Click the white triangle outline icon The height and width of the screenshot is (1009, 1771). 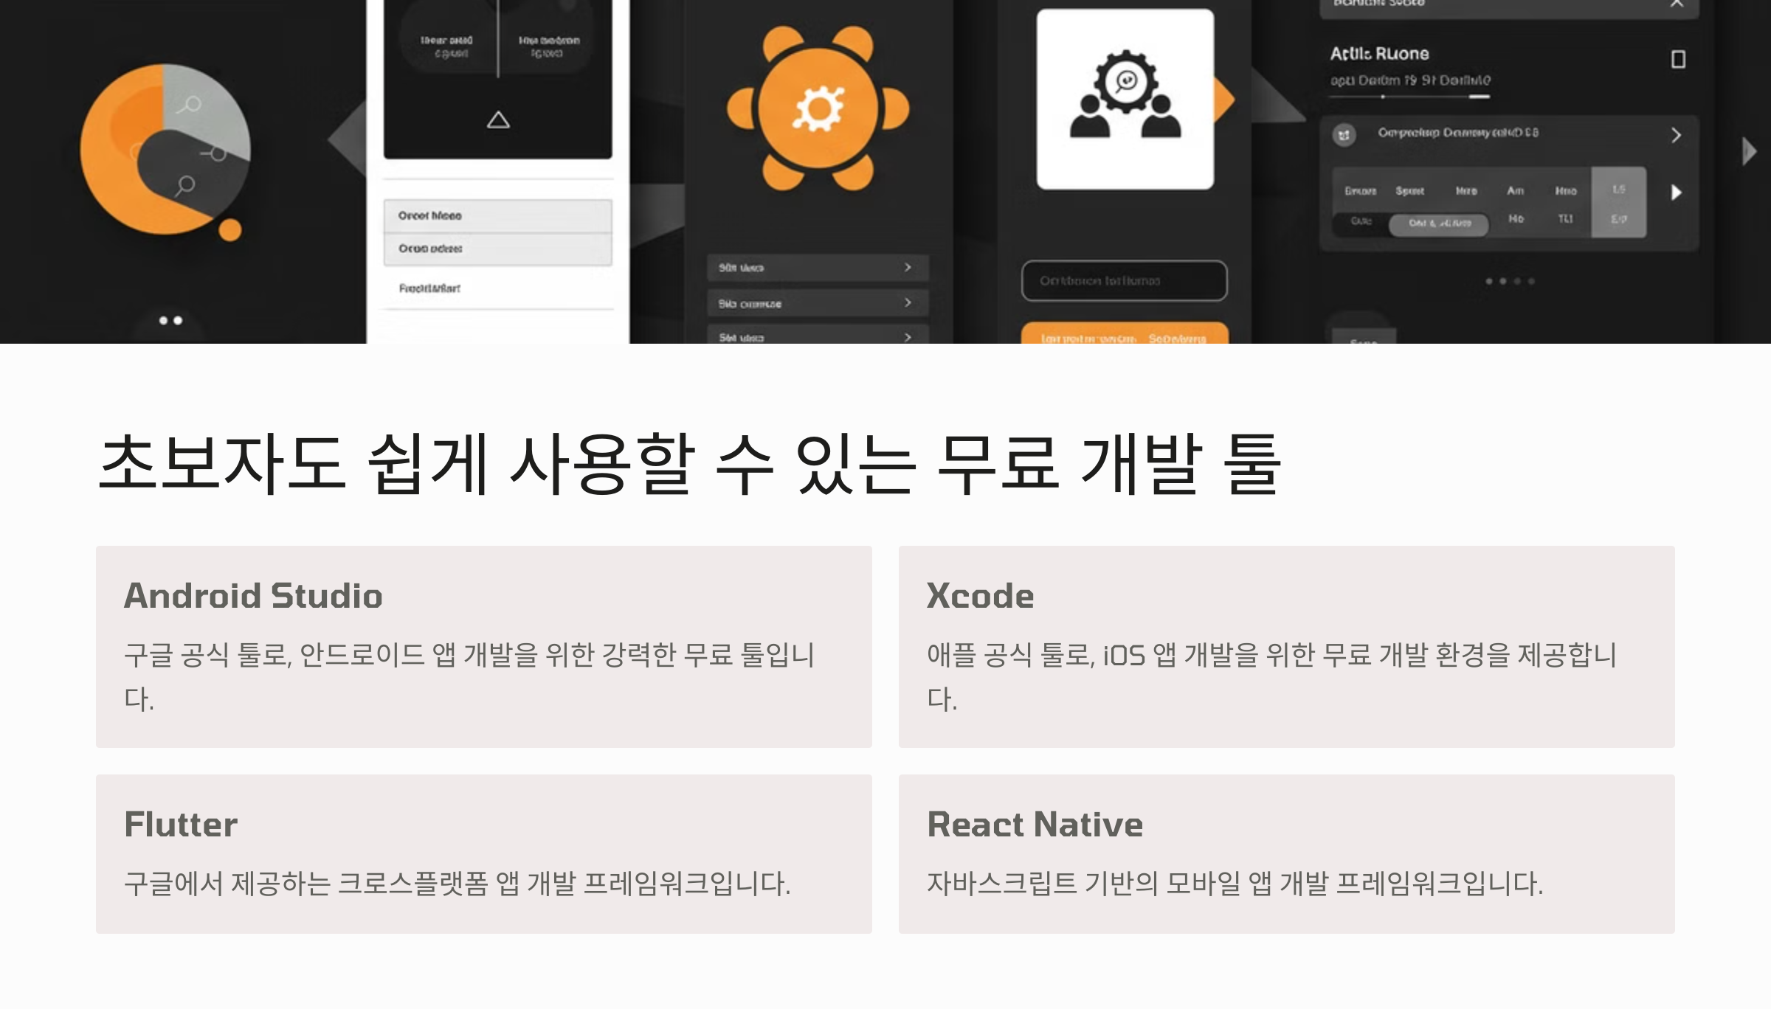point(498,119)
